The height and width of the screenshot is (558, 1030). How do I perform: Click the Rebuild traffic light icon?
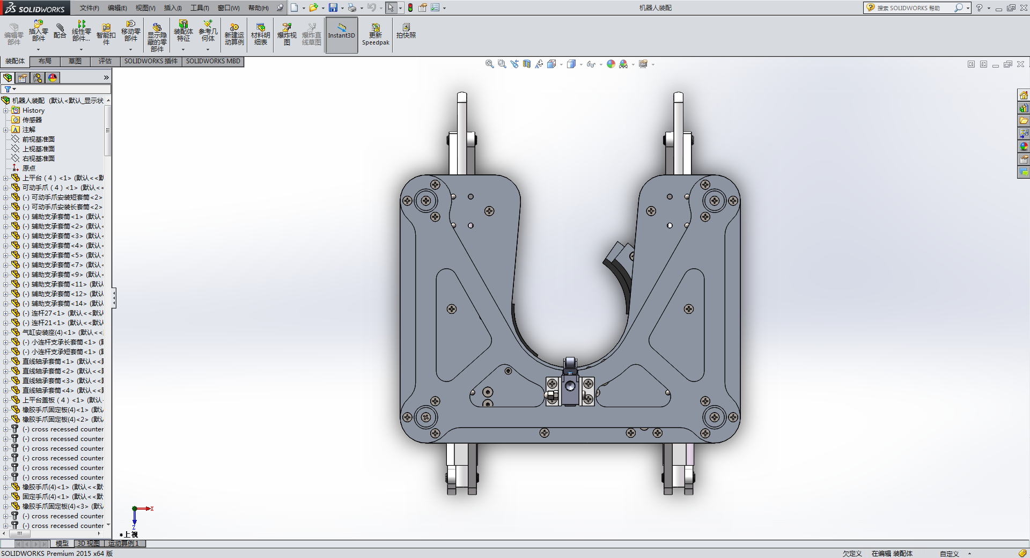[x=410, y=8]
